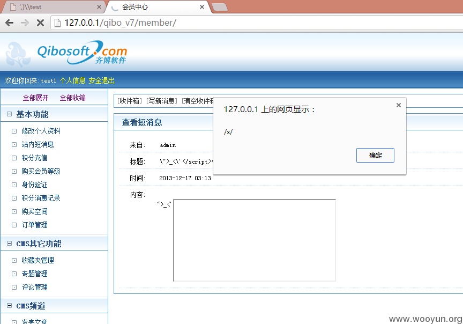Click the bullet icon beside 积分充值
Screen dimensions: 463x324
tap(14, 158)
